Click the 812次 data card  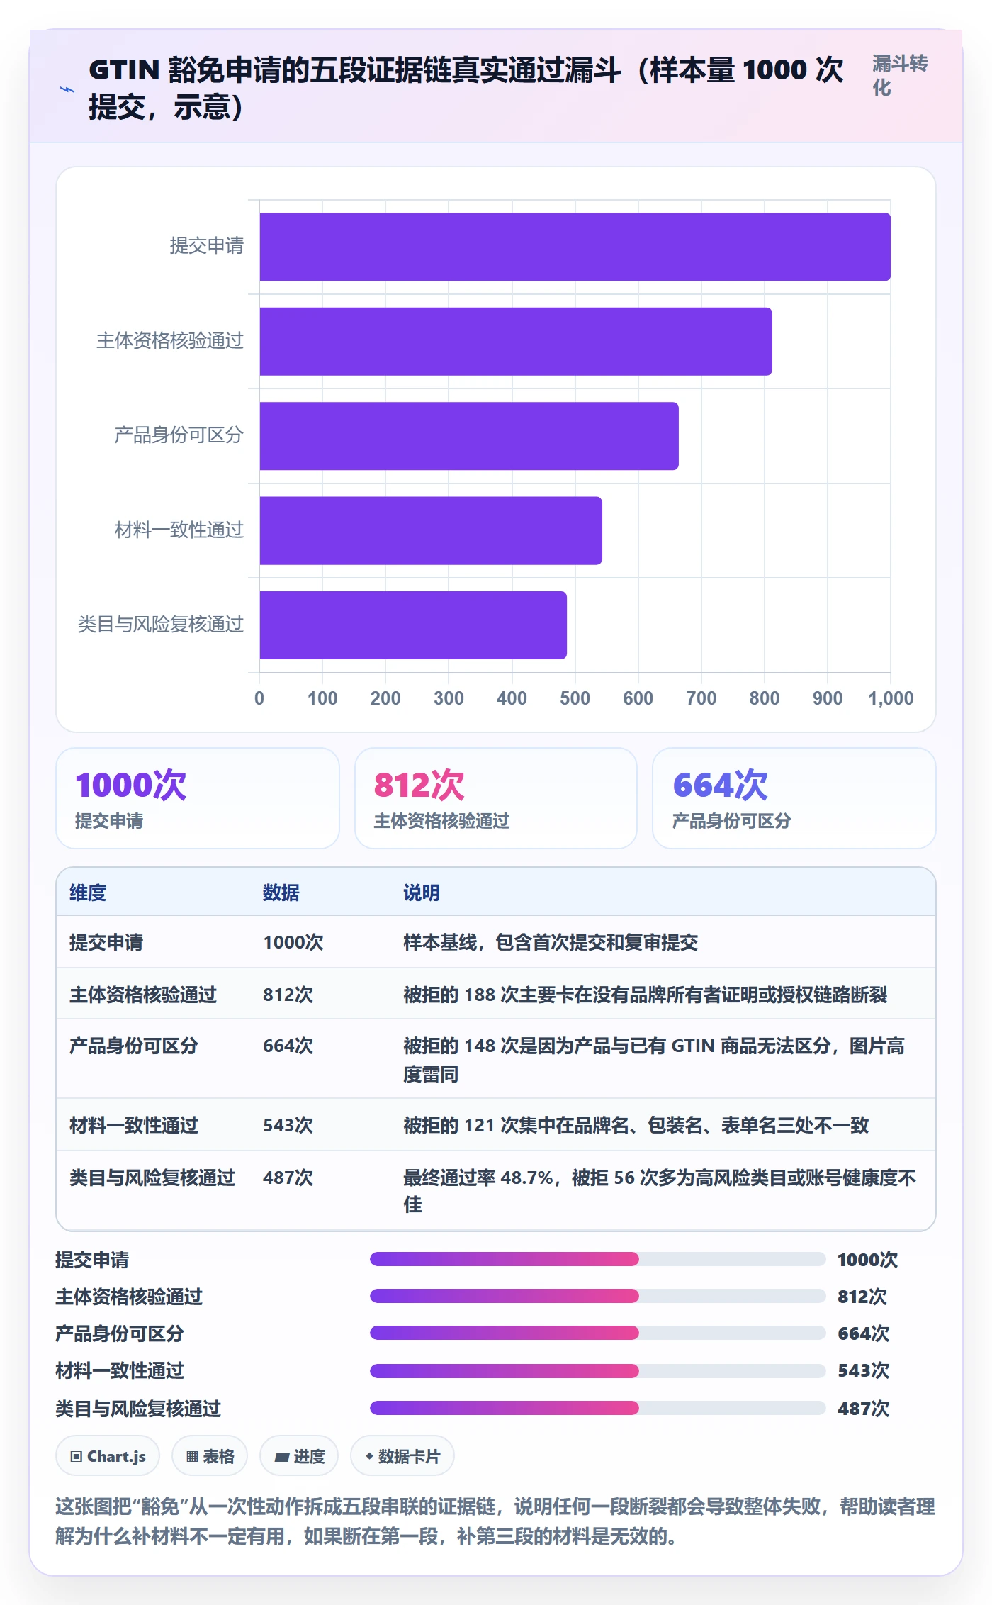pos(496,798)
